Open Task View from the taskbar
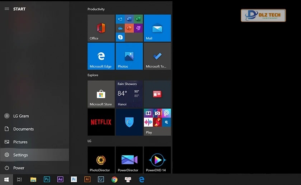Image resolution: width=301 pixels, height=185 pixels. coord(19,179)
